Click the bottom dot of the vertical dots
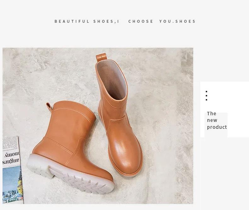 206,100
